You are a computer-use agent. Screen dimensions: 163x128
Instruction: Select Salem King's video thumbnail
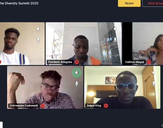[x=122, y=87]
